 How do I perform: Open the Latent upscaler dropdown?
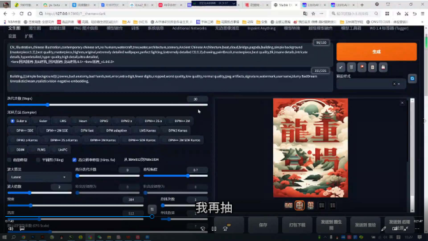[x=39, y=177]
